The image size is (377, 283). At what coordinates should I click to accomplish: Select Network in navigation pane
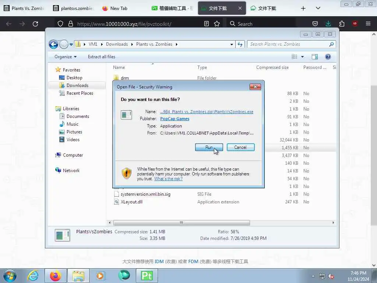coord(71,171)
